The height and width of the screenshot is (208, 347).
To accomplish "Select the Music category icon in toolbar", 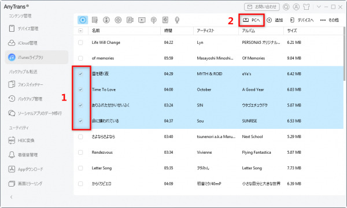I will point(83,20).
